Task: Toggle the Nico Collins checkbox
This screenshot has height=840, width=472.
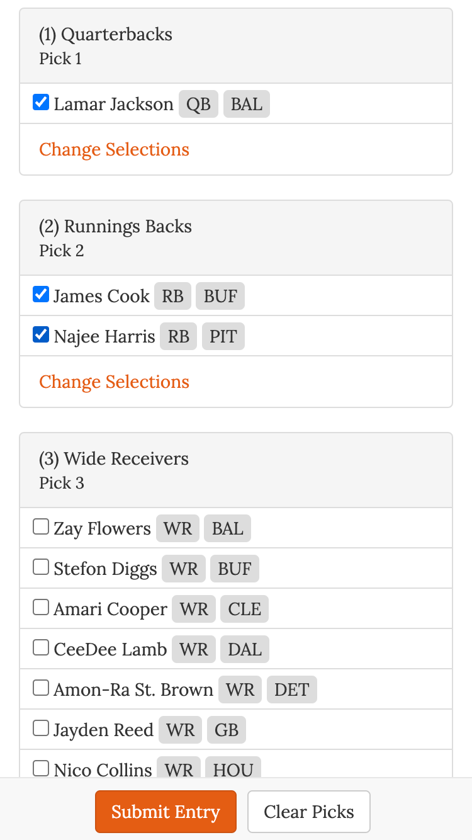Action: point(41,768)
